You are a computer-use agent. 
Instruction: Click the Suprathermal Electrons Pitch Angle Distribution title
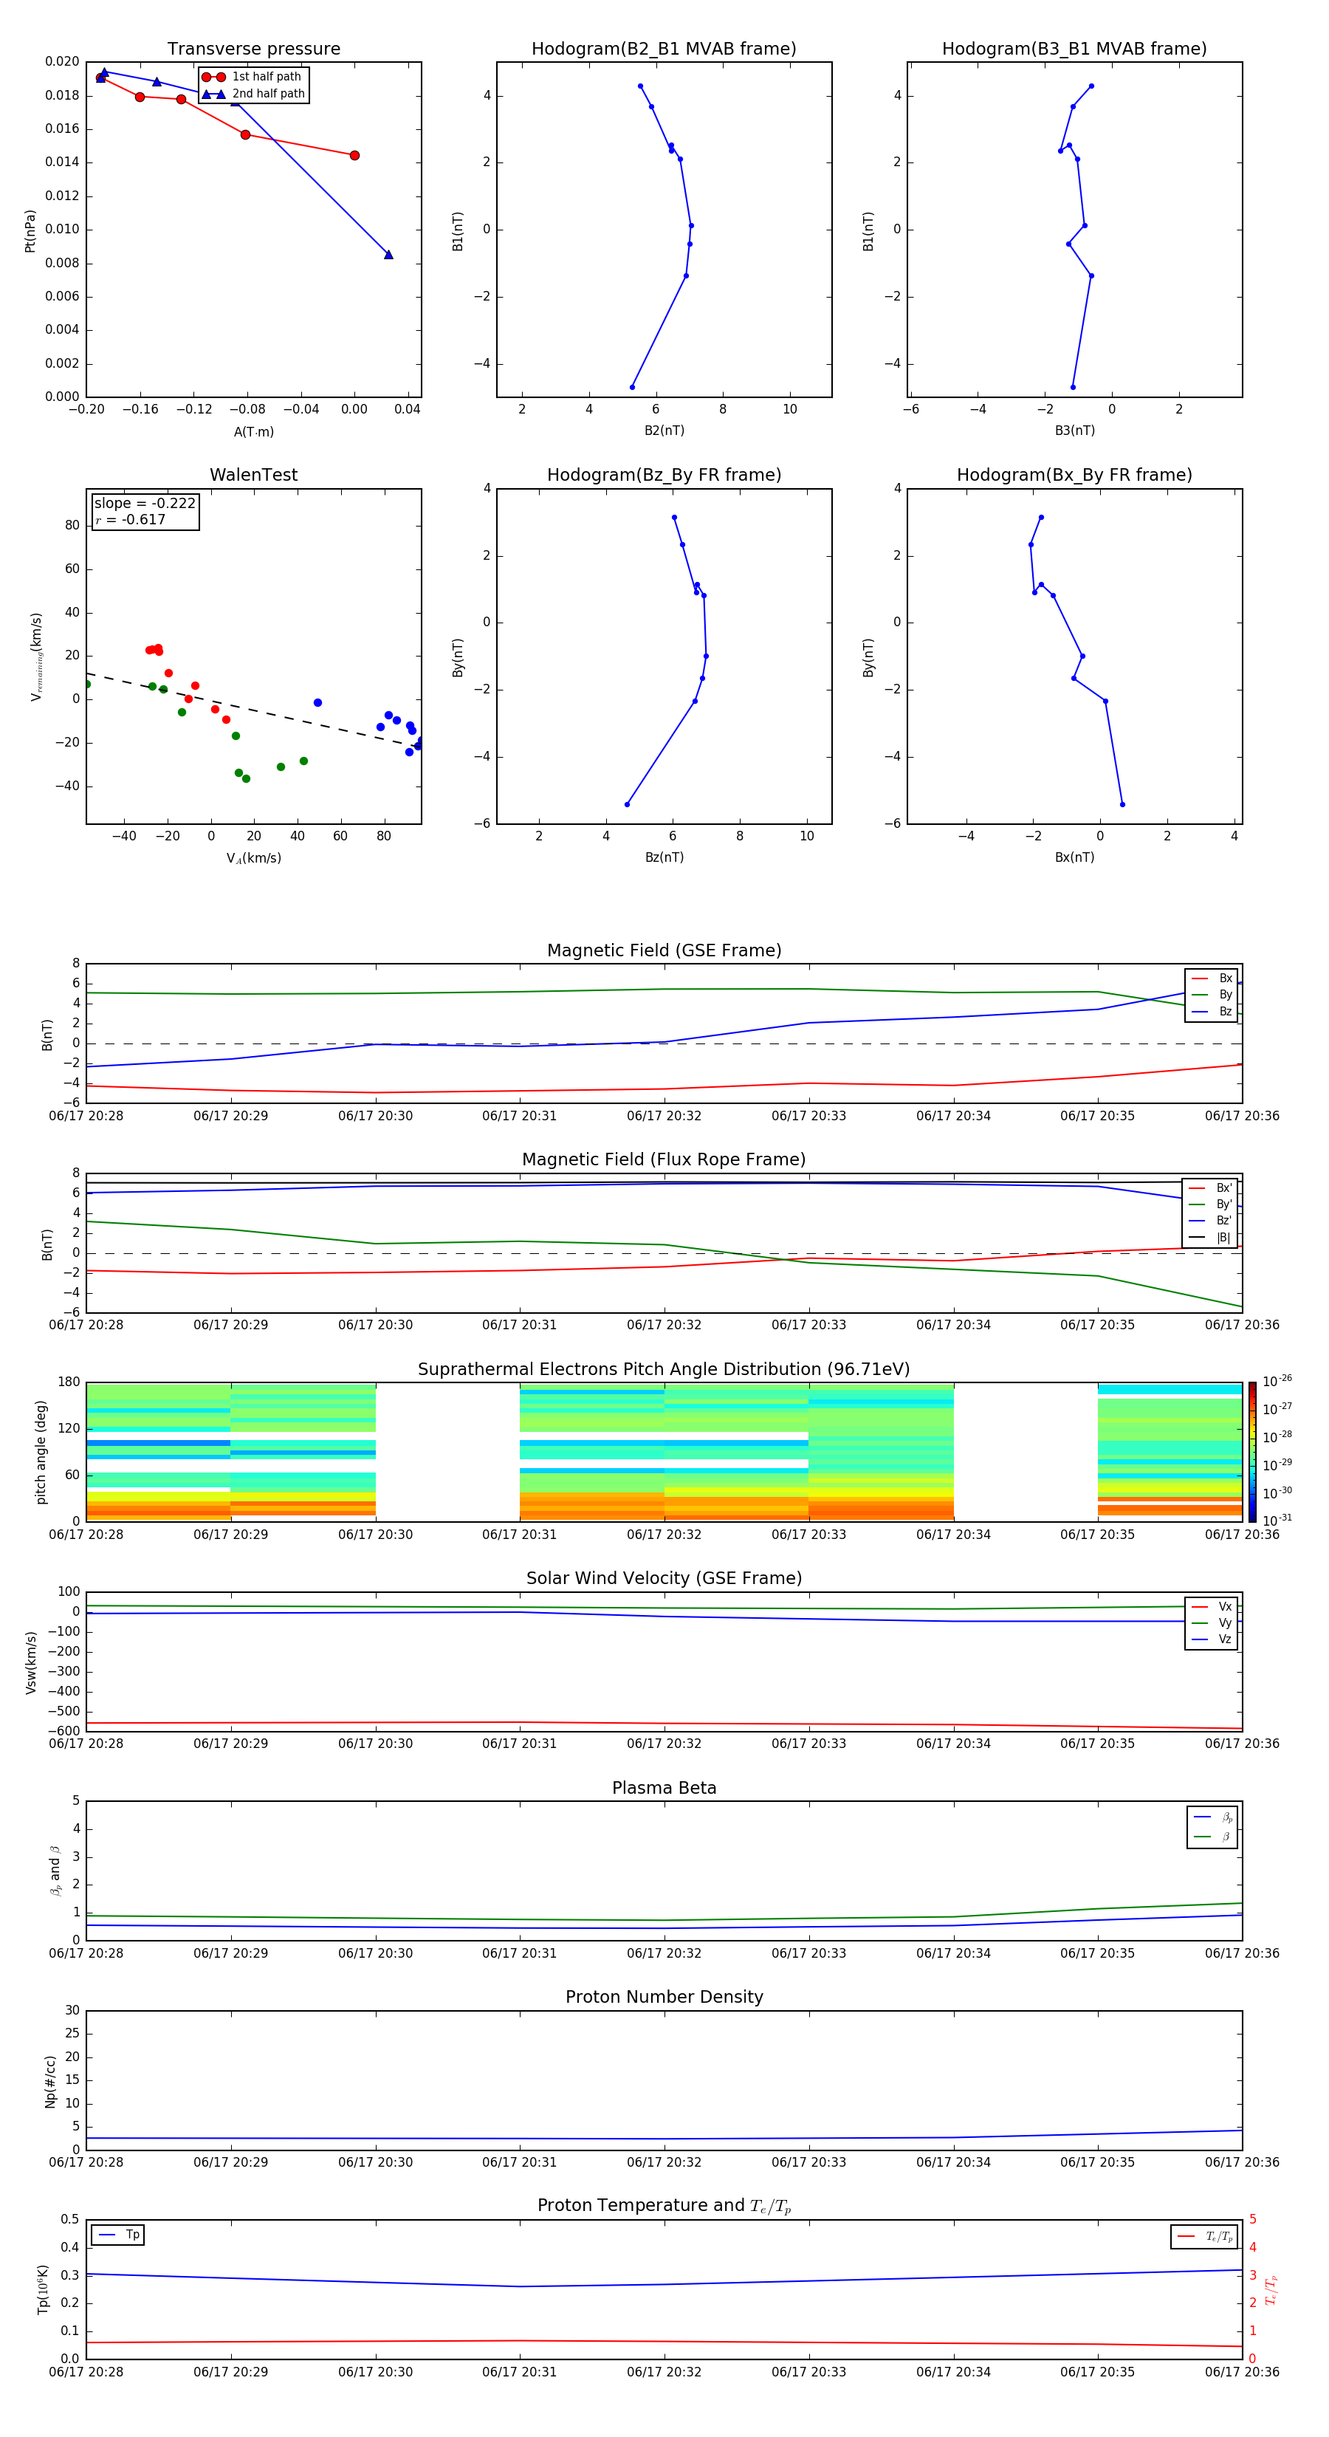point(664,1370)
